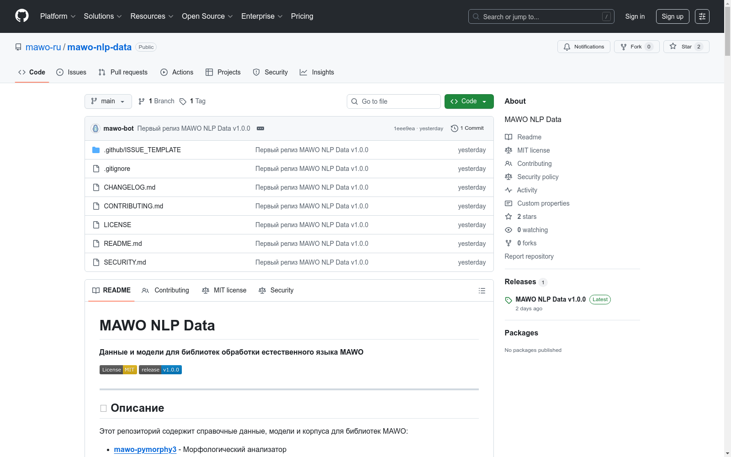Open the commit hash 1eee9ea
The image size is (731, 457).
coord(404,128)
